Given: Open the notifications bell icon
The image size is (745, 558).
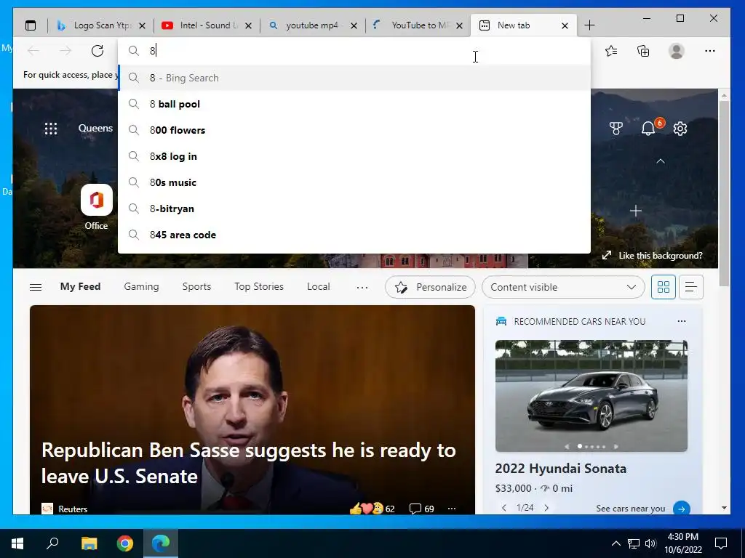Looking at the screenshot, I should click(648, 129).
